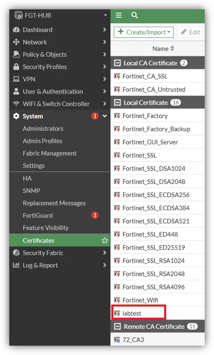Open the SNMP menu item
This screenshot has width=214, height=355.
click(x=31, y=191)
